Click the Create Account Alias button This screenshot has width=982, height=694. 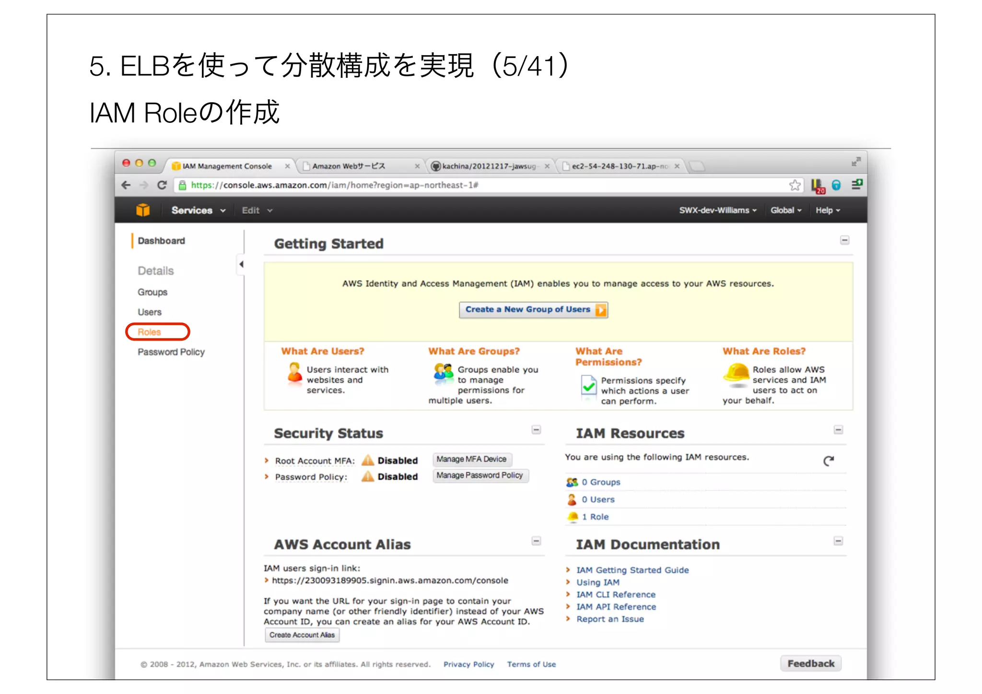point(302,635)
